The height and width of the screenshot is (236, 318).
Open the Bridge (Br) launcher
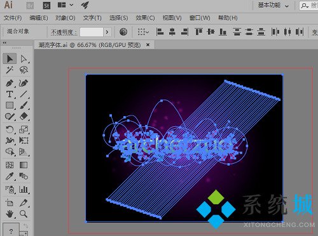coord(30,6)
